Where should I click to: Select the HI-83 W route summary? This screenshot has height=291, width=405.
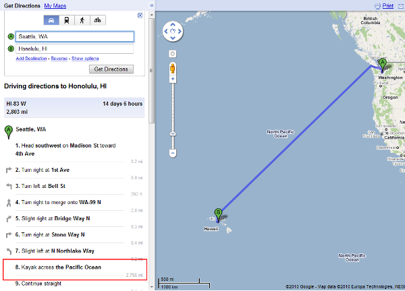click(x=74, y=108)
